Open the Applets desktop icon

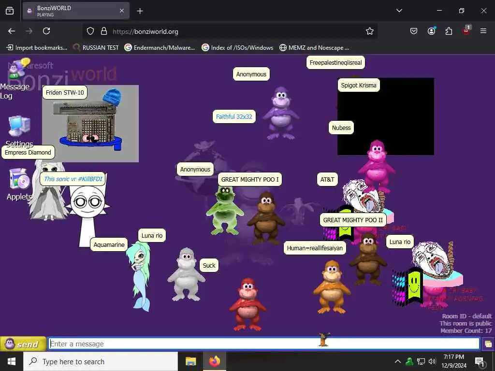(x=19, y=180)
